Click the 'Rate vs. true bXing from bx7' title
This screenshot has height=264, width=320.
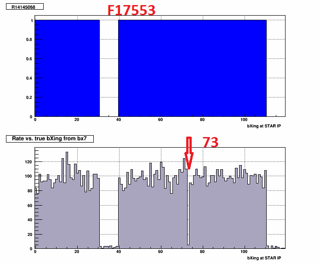[50, 138]
